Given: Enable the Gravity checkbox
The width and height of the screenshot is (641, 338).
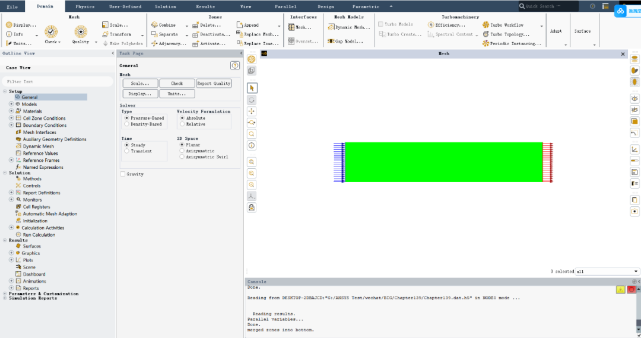Looking at the screenshot, I should click(x=123, y=174).
